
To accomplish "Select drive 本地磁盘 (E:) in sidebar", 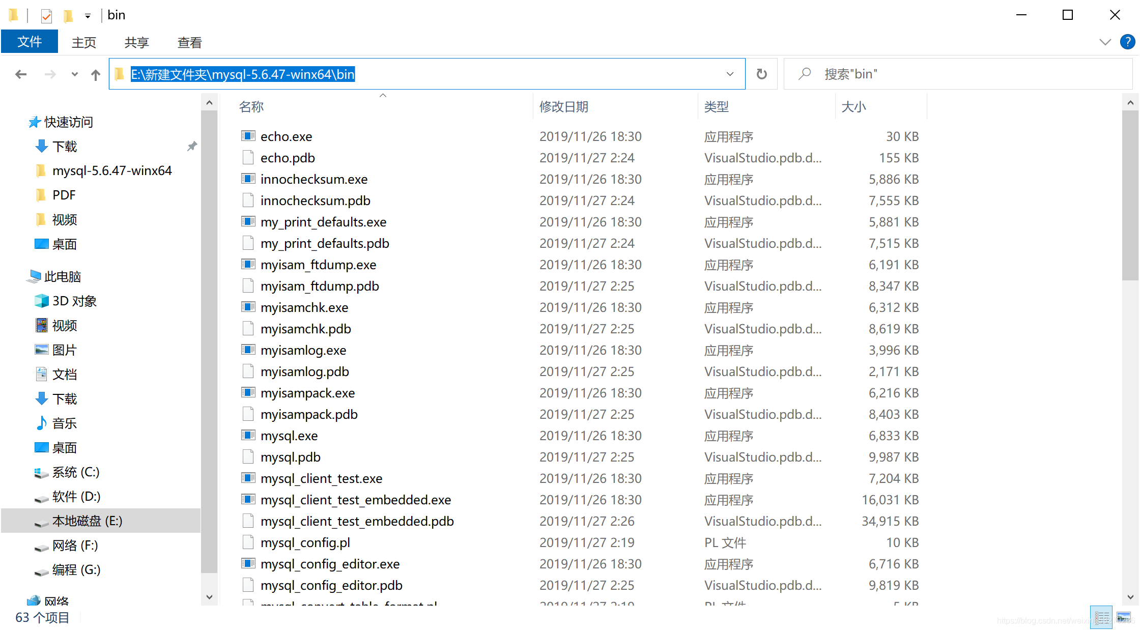I will (87, 521).
